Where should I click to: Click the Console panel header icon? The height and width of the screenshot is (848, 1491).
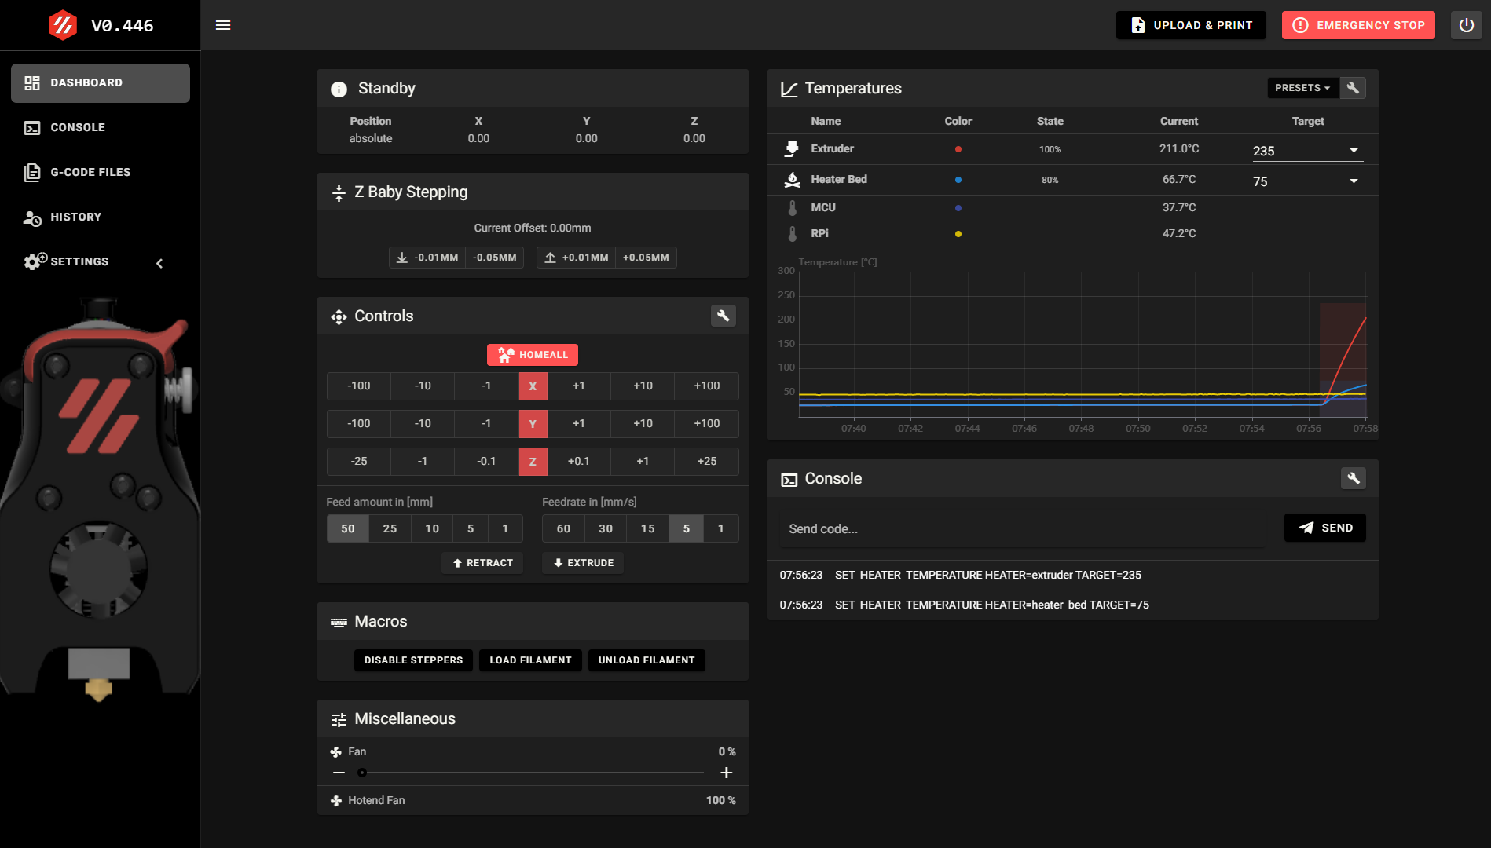(x=789, y=479)
